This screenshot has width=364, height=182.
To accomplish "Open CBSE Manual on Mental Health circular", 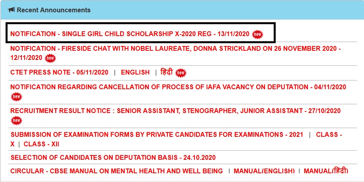I will (x=117, y=171).
